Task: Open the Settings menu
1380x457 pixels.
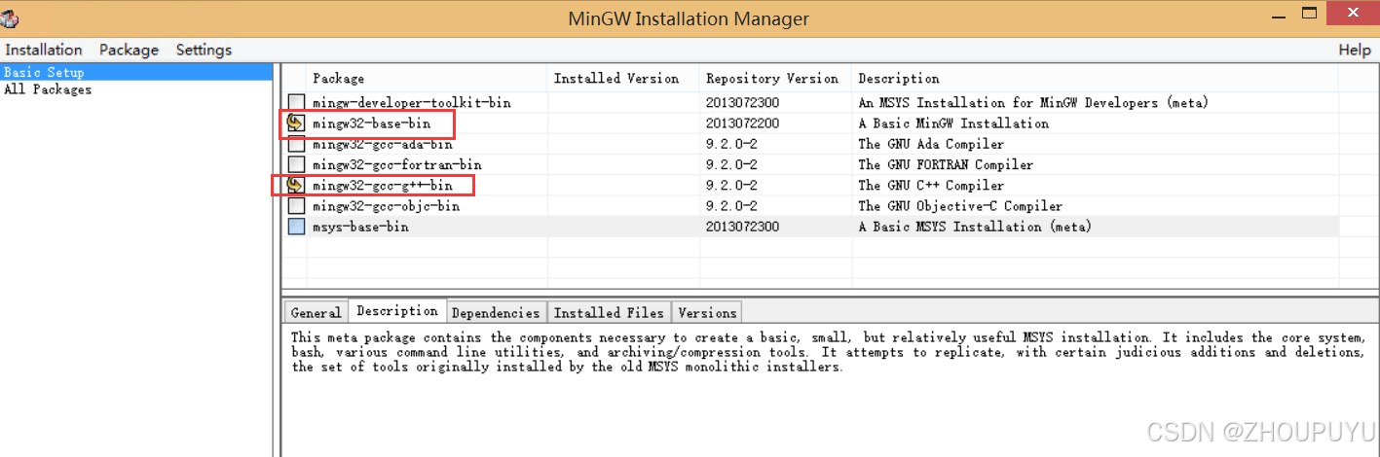Action: tap(204, 50)
